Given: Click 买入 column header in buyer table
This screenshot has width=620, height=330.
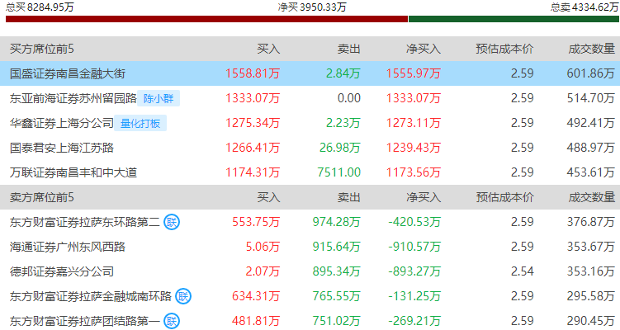Looking at the screenshot, I should (268, 49).
